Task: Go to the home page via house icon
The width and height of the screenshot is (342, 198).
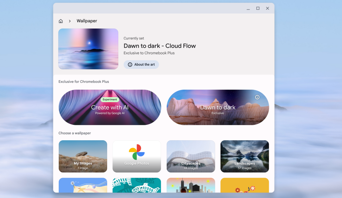Action: pyautogui.click(x=61, y=21)
